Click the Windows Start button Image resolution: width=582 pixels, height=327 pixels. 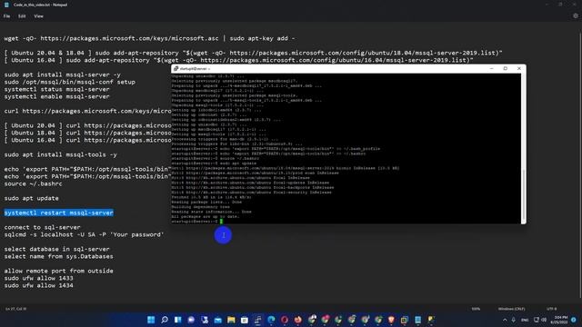click(151, 320)
